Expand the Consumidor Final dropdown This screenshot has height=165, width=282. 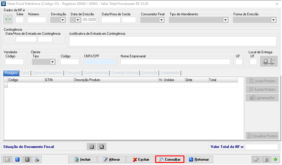(161, 20)
